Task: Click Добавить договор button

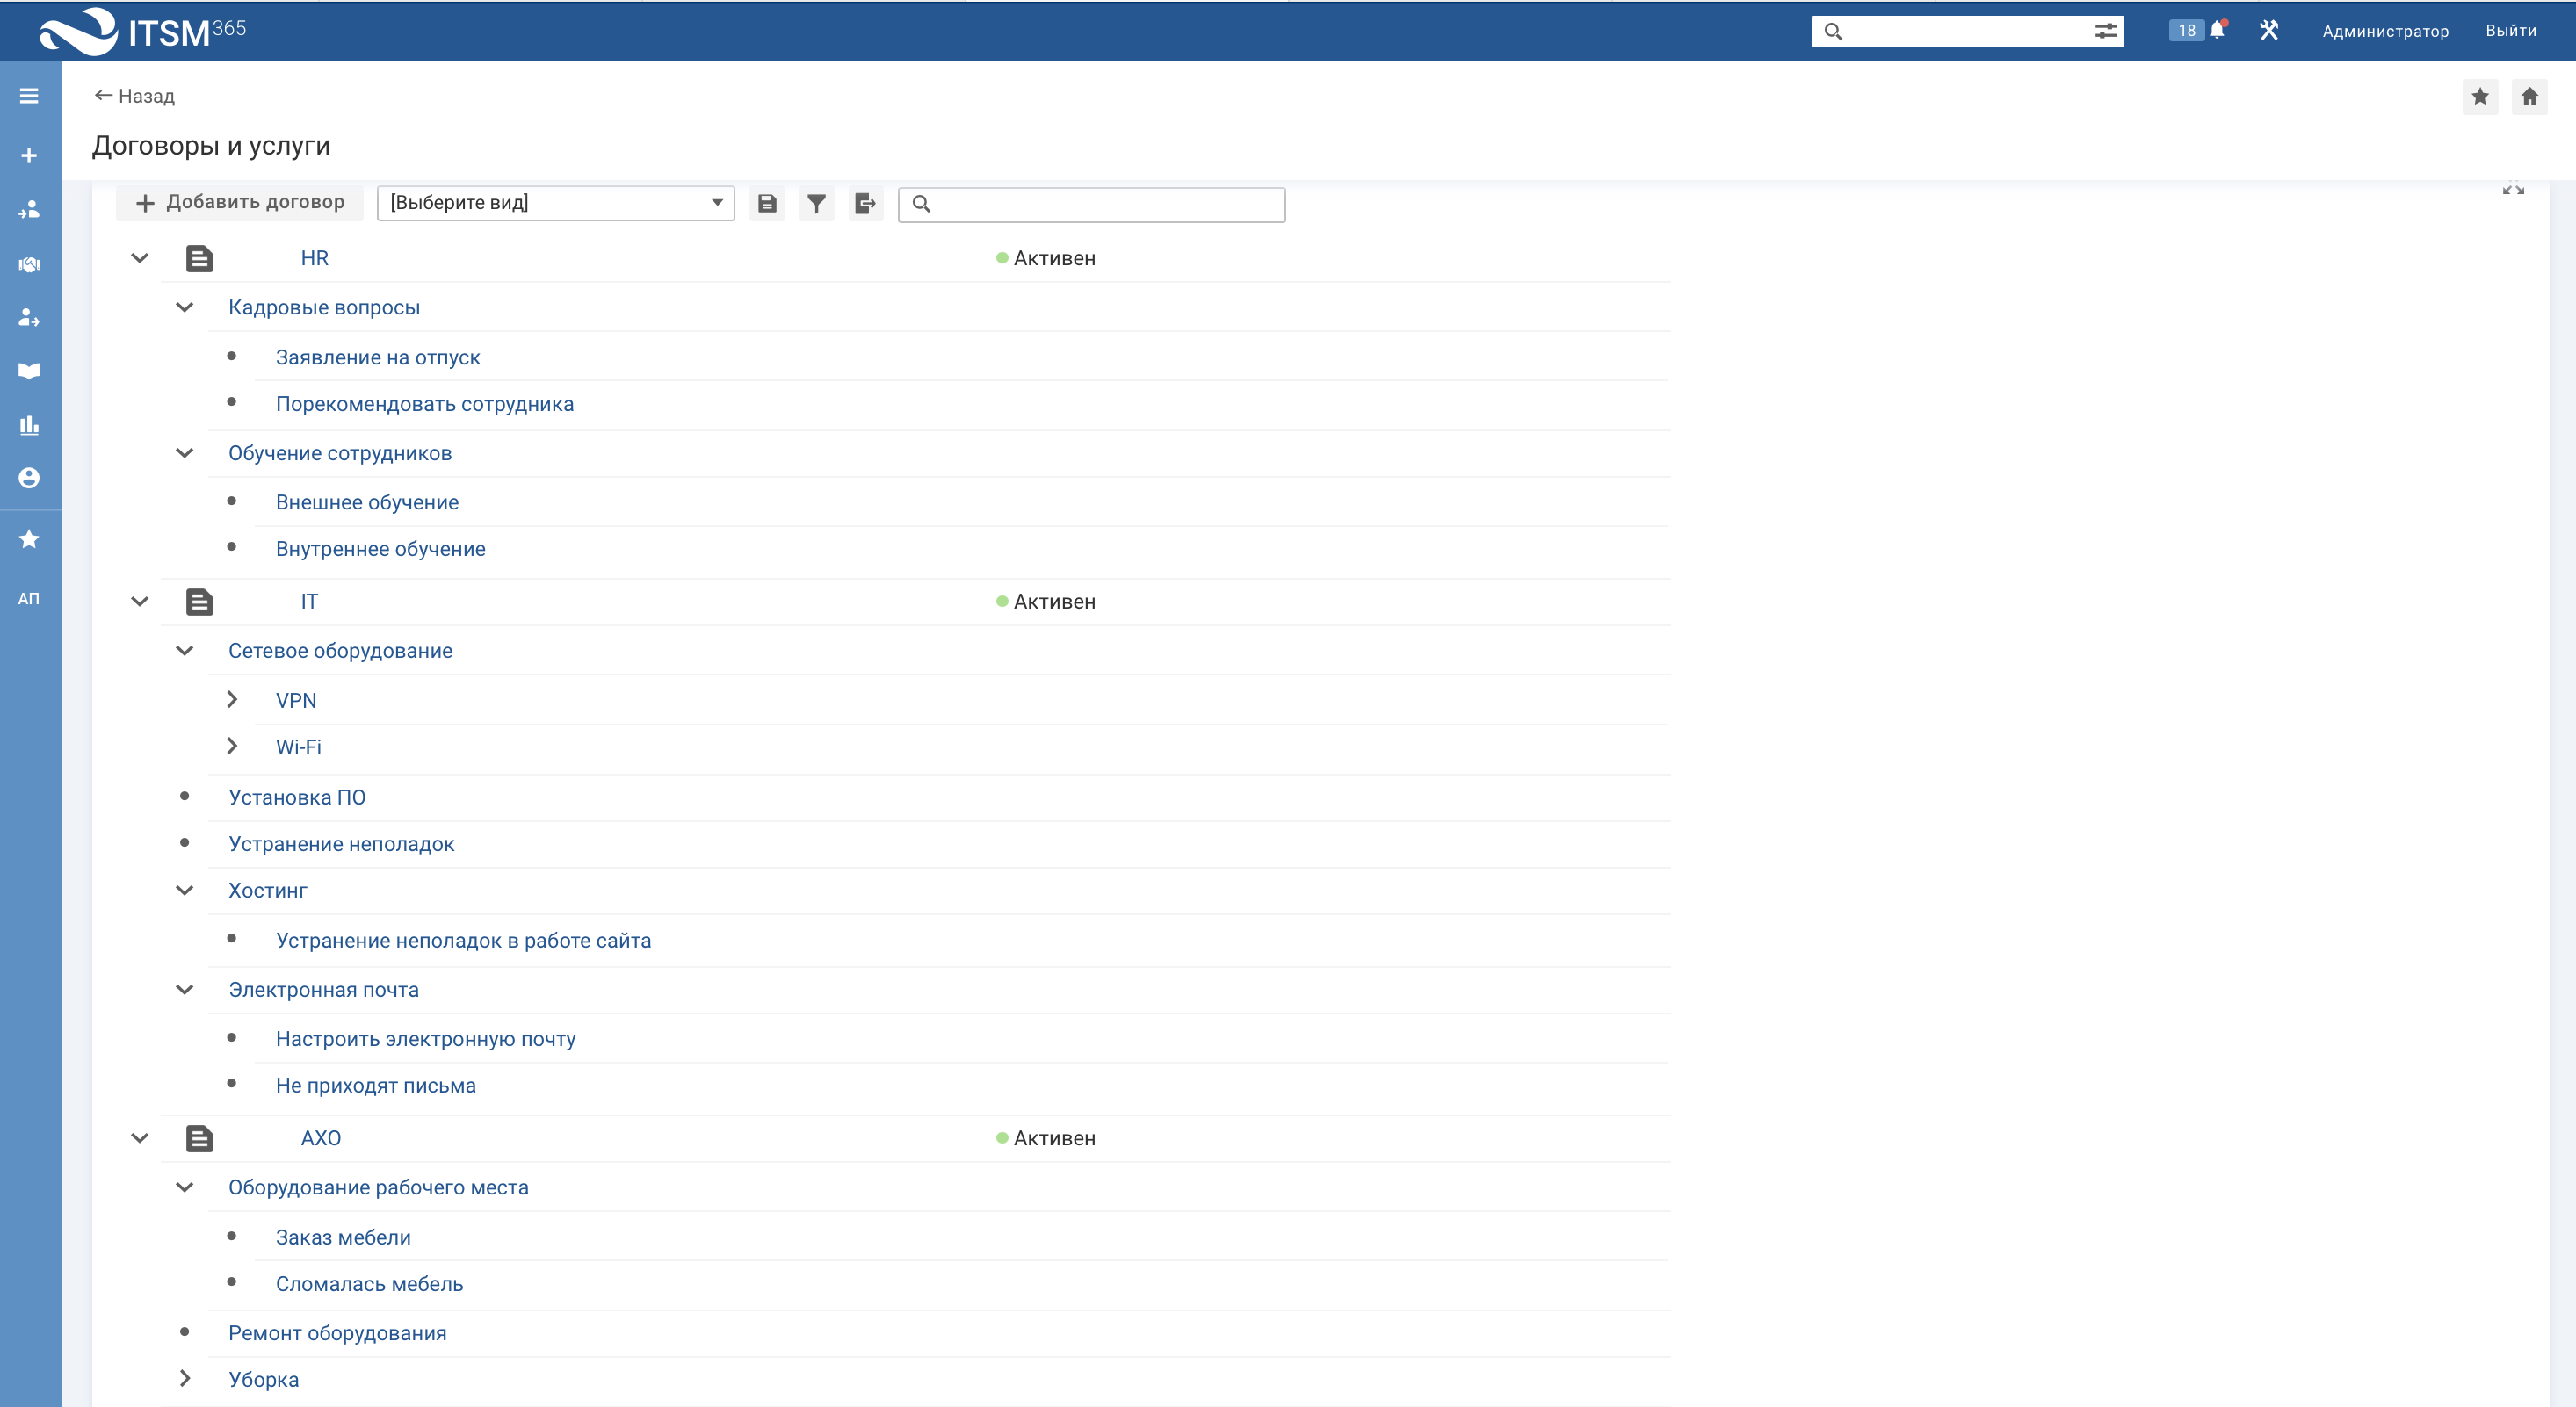Action: click(240, 203)
